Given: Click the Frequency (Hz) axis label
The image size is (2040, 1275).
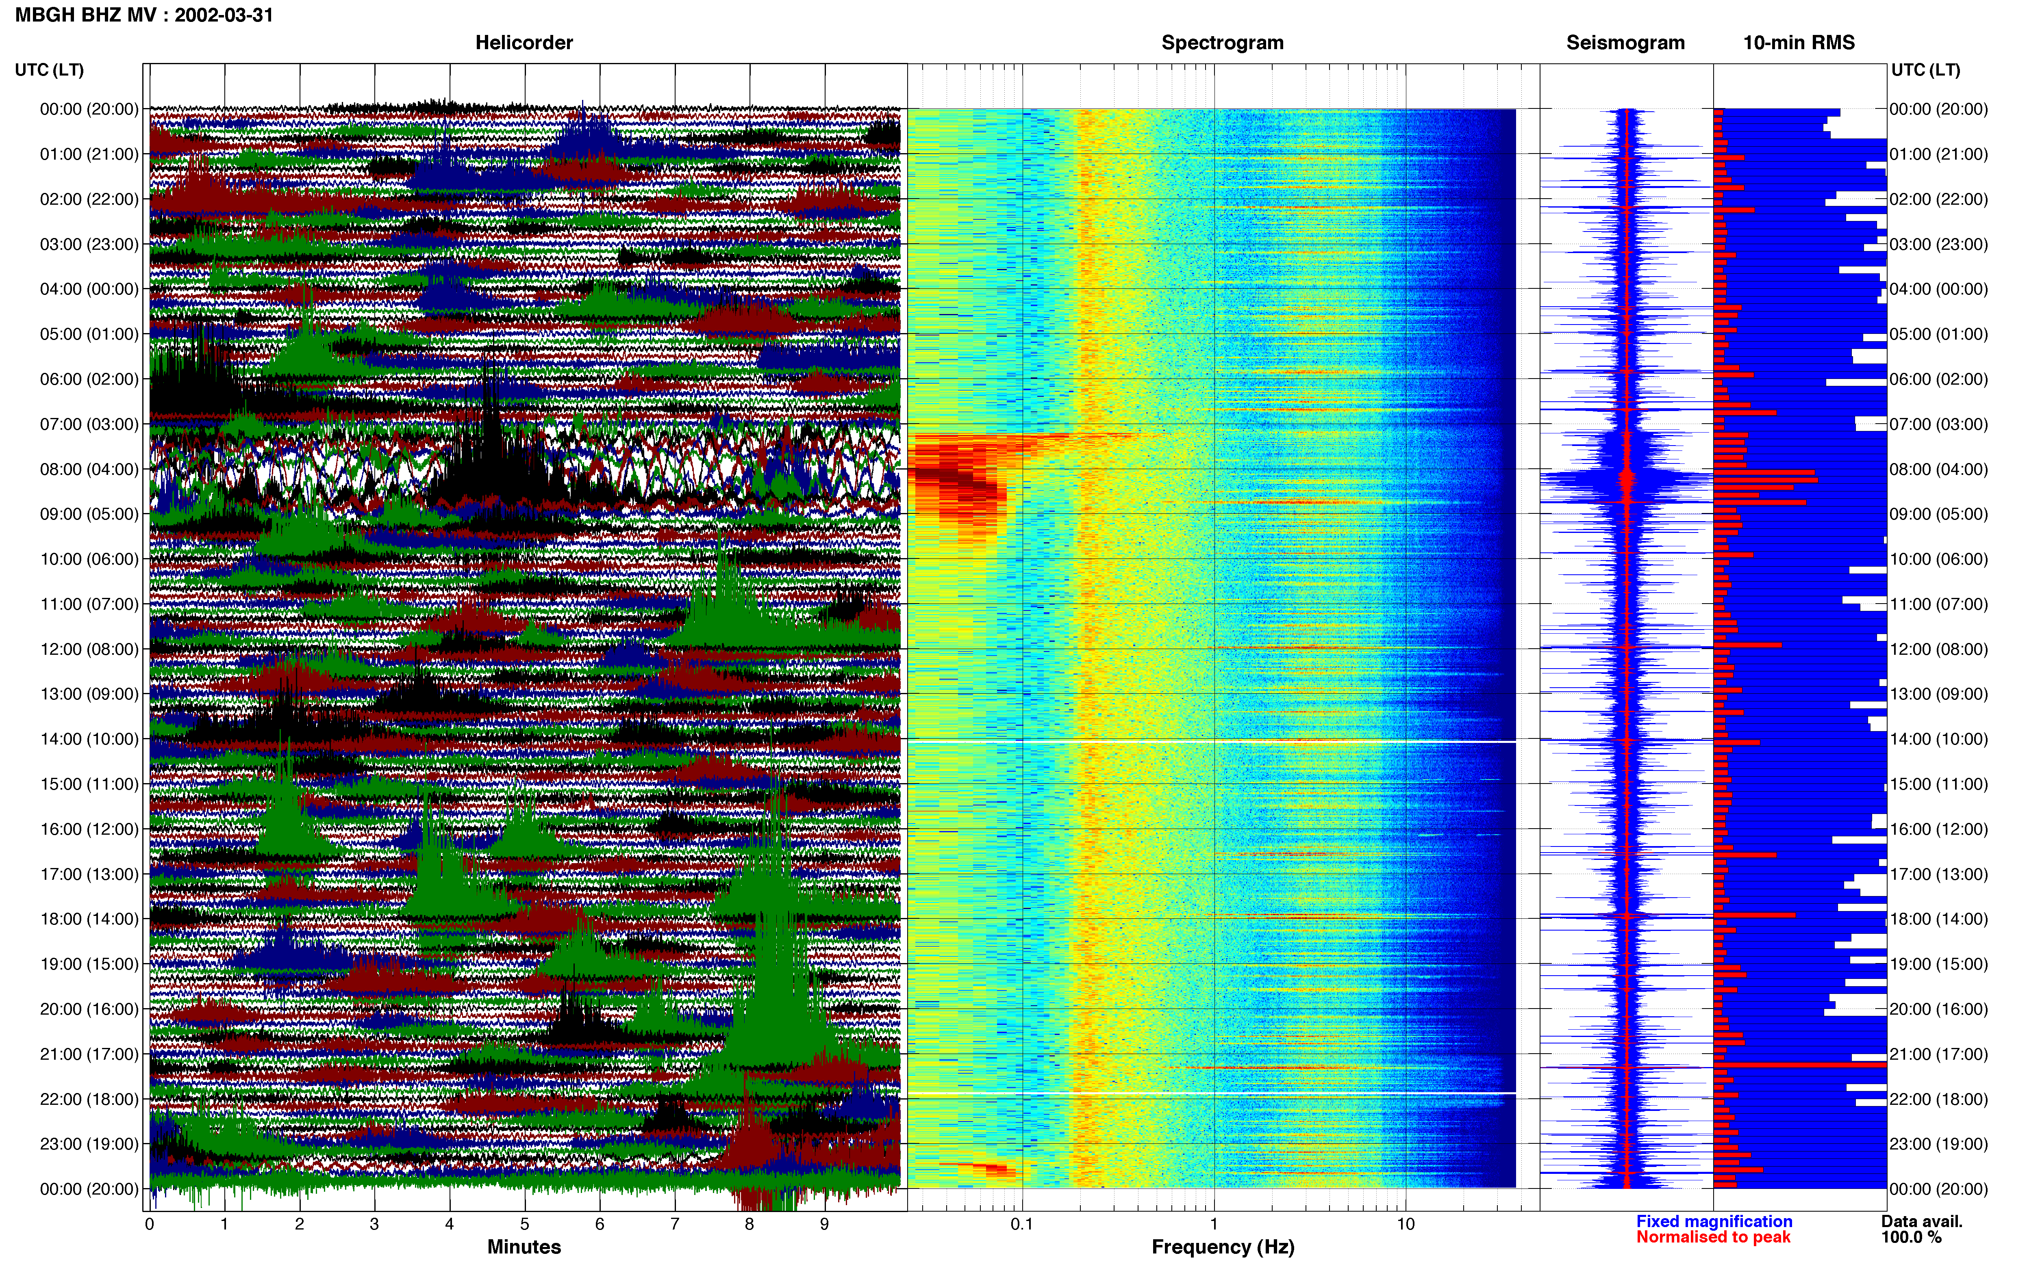Looking at the screenshot, I should [x=1223, y=1247].
